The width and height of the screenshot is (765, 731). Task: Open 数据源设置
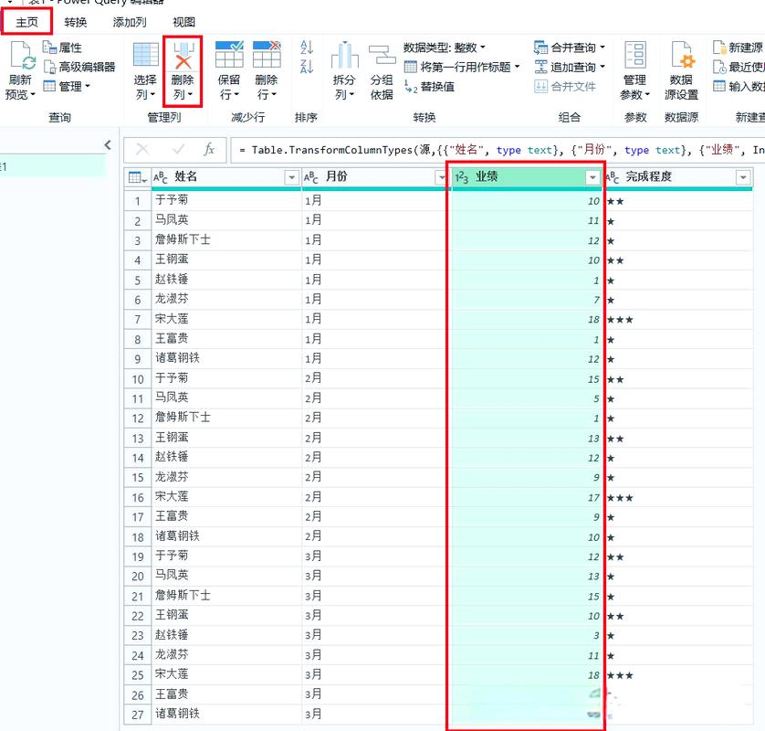point(681,70)
